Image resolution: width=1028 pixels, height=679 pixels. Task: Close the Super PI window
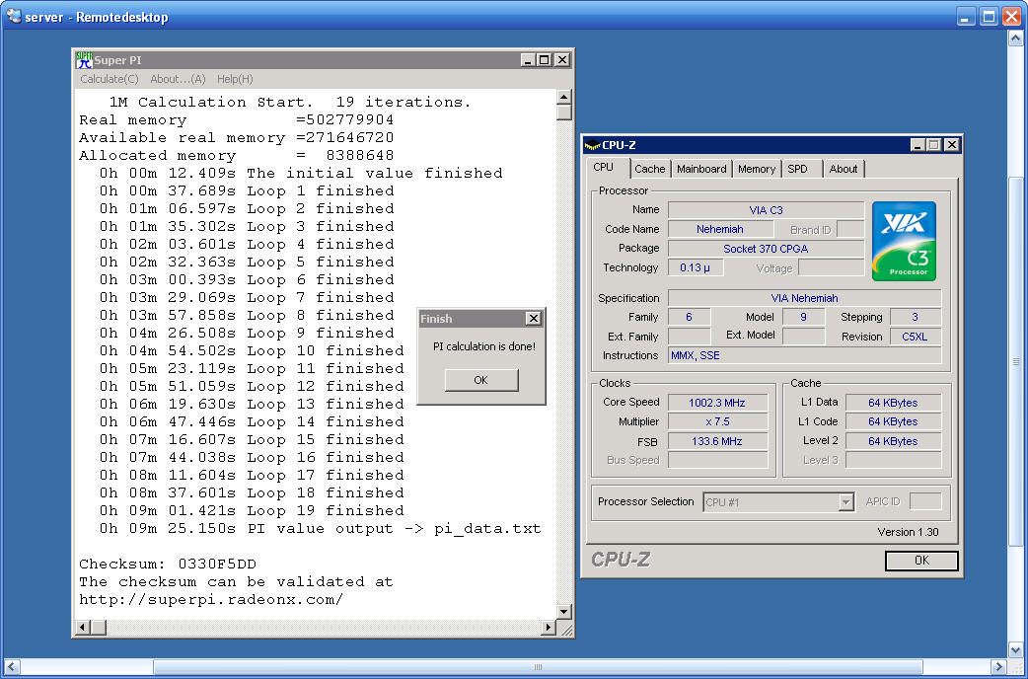(562, 59)
